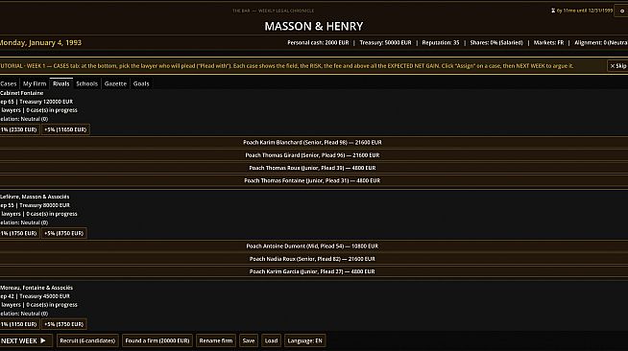Click Reputation: 35 stat
The height and width of the screenshot is (351, 628).
[x=441, y=42]
